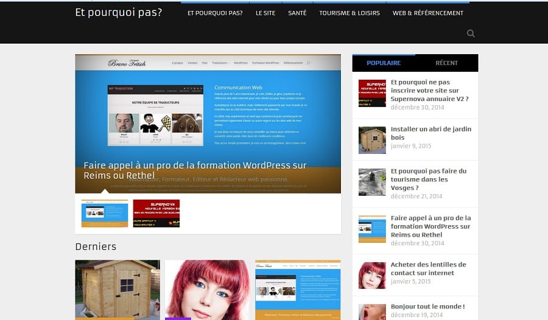Screen dimensions: 548x320
Task: Click the sidebar Vosges tourism thumbnail
Action: click(372, 182)
